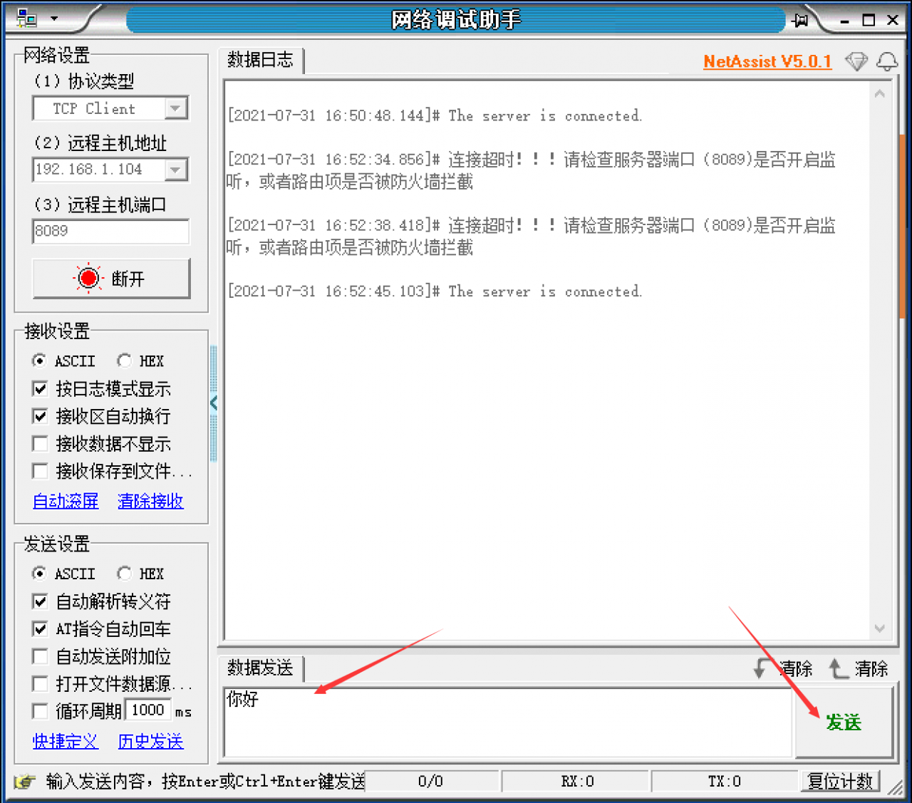Image resolution: width=912 pixels, height=803 pixels.
Task: Collapse the left settings panel with the chevron
Action: click(213, 403)
